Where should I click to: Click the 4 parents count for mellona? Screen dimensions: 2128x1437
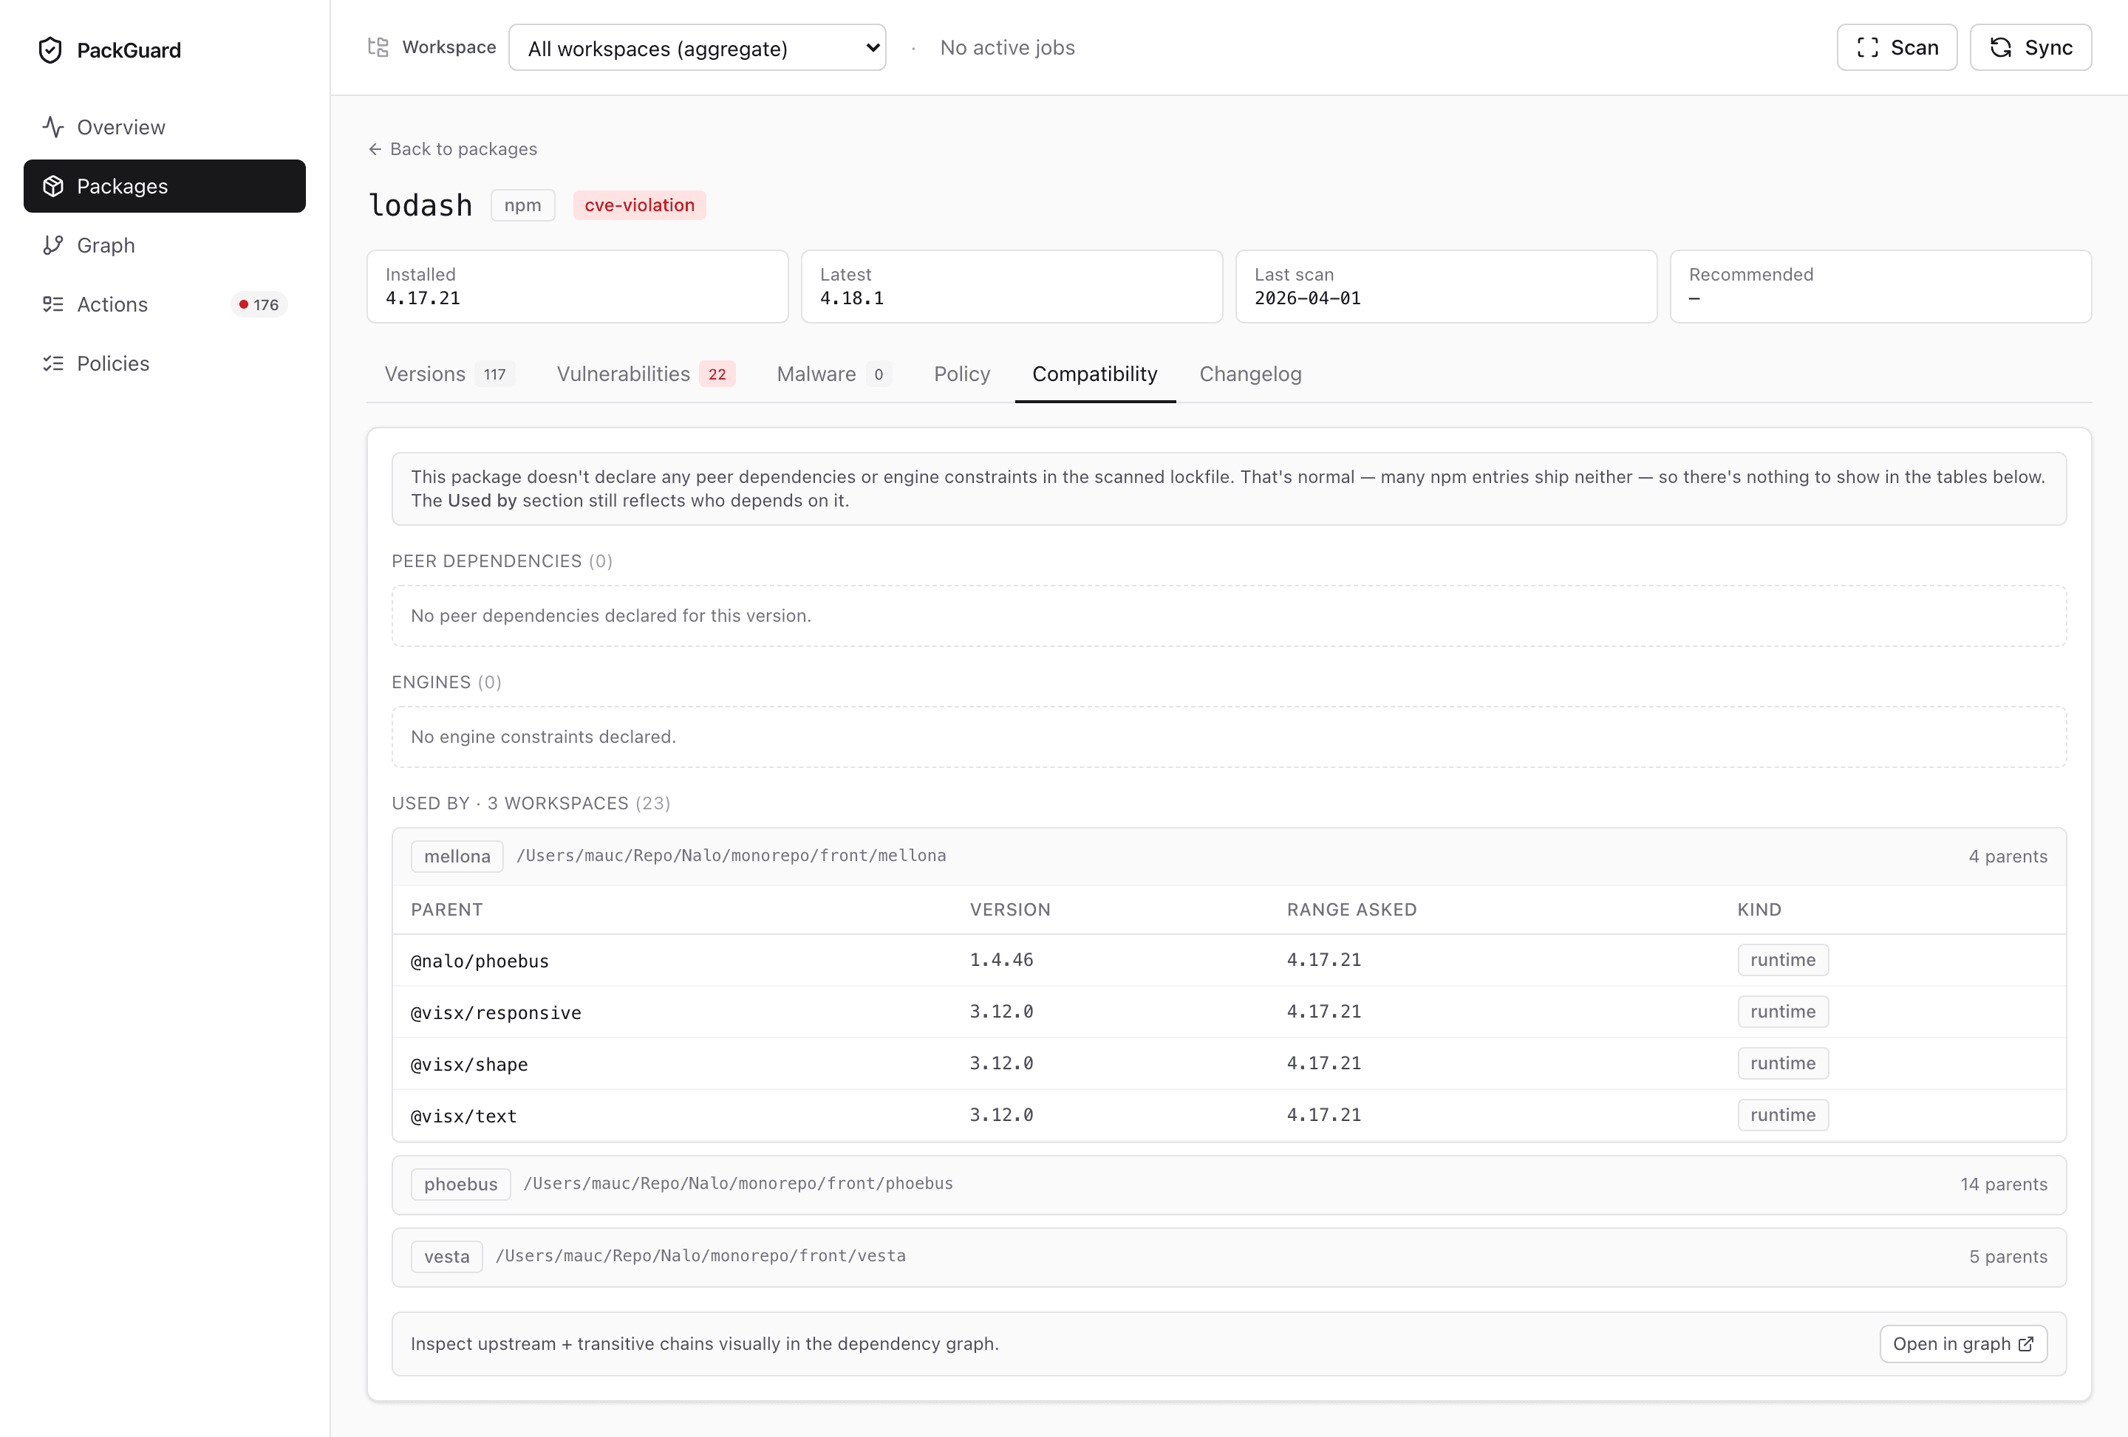(x=2008, y=857)
